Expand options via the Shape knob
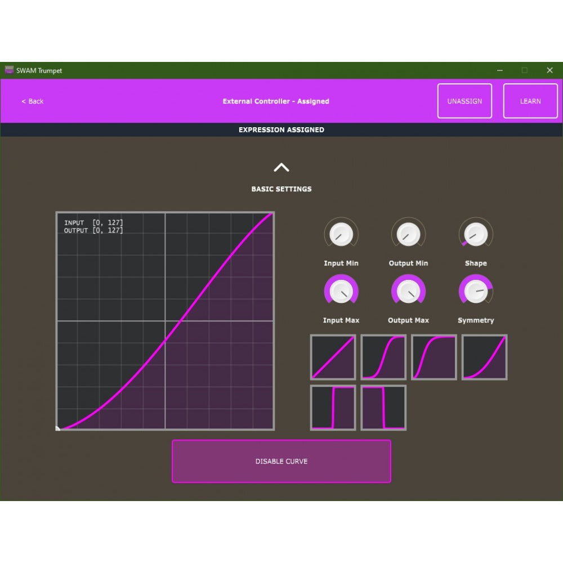This screenshot has width=563, height=563. 476,234
